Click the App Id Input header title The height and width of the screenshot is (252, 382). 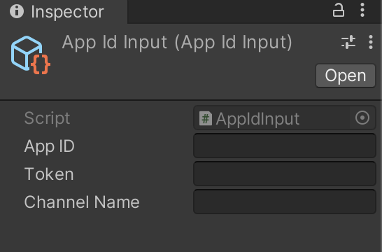click(x=177, y=43)
